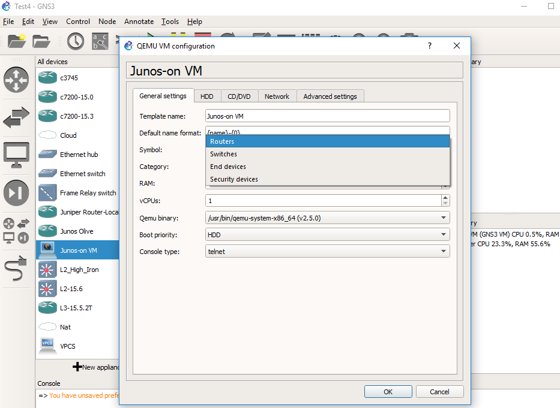Select the Junos-on VM device icon

click(x=47, y=250)
